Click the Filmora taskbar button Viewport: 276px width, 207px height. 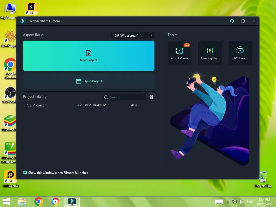(x=72, y=202)
